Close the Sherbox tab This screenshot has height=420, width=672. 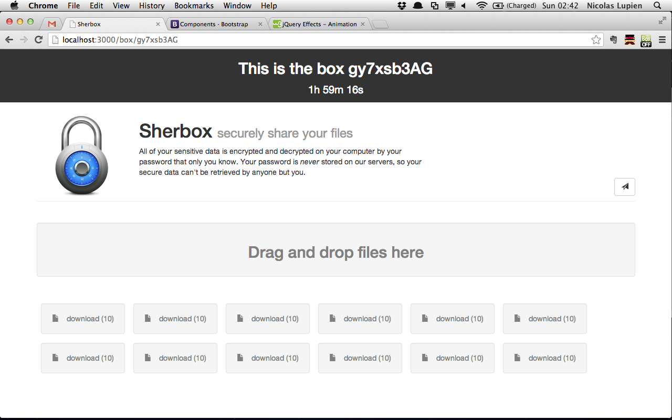(x=158, y=24)
